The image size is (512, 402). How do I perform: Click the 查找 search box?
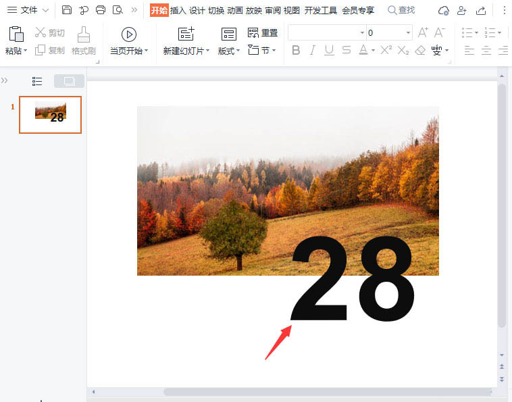(x=402, y=10)
